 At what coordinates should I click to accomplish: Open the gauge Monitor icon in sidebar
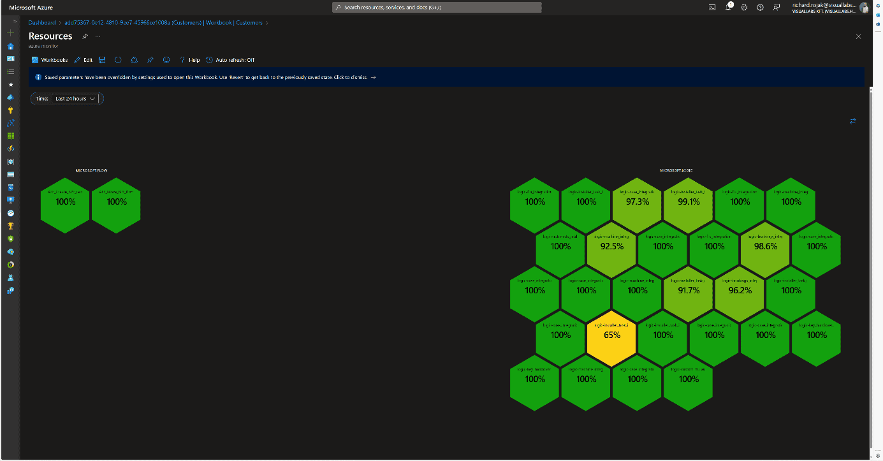[10, 213]
